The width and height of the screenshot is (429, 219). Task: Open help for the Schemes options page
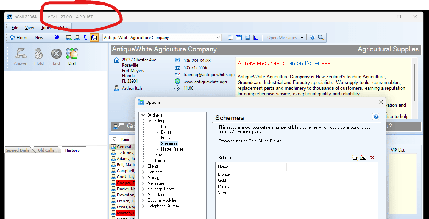(x=376, y=117)
